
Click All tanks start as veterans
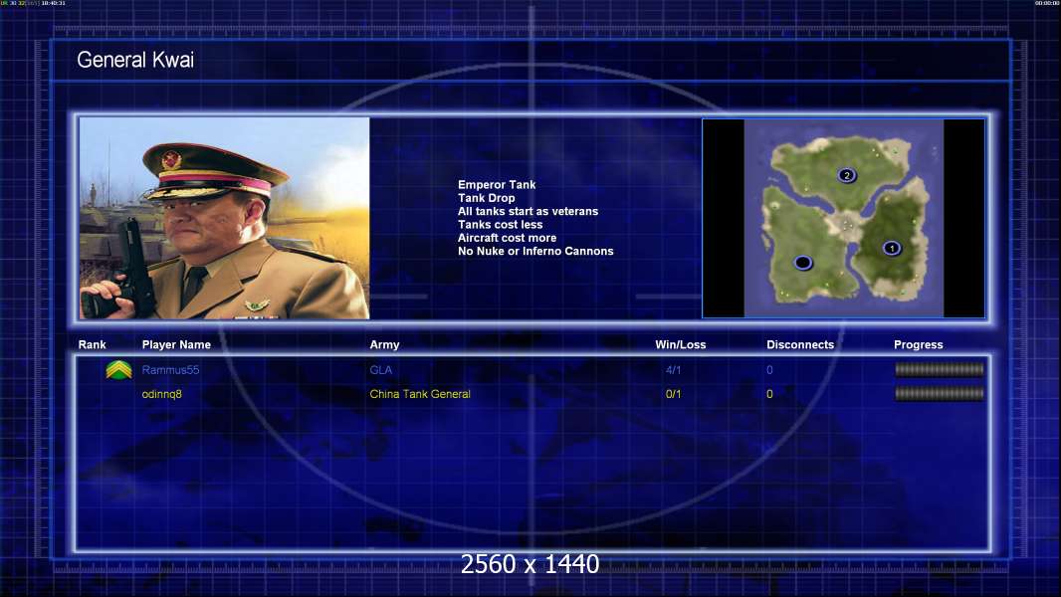tap(528, 211)
